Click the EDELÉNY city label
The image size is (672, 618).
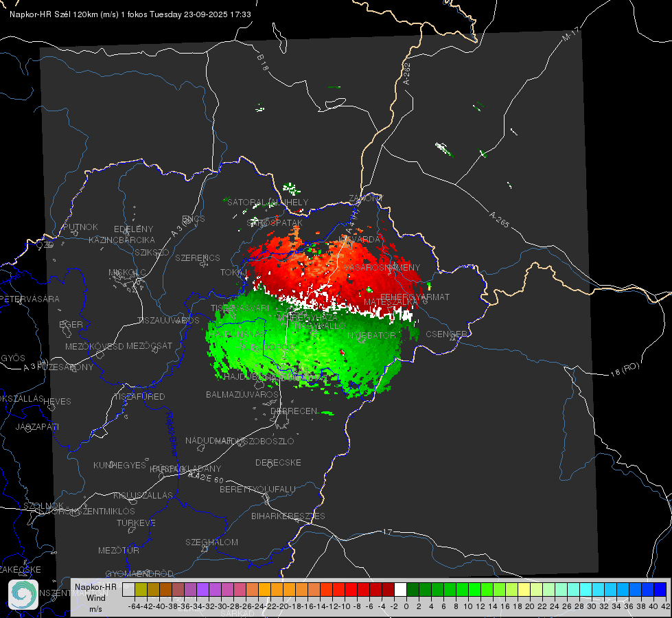[x=133, y=229]
